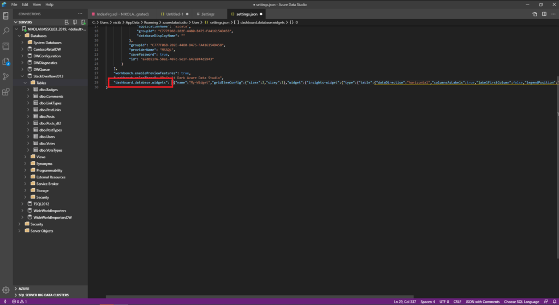Click New Server Group icon in Servers header
Screen dimensions: 559x305
pos(75,22)
